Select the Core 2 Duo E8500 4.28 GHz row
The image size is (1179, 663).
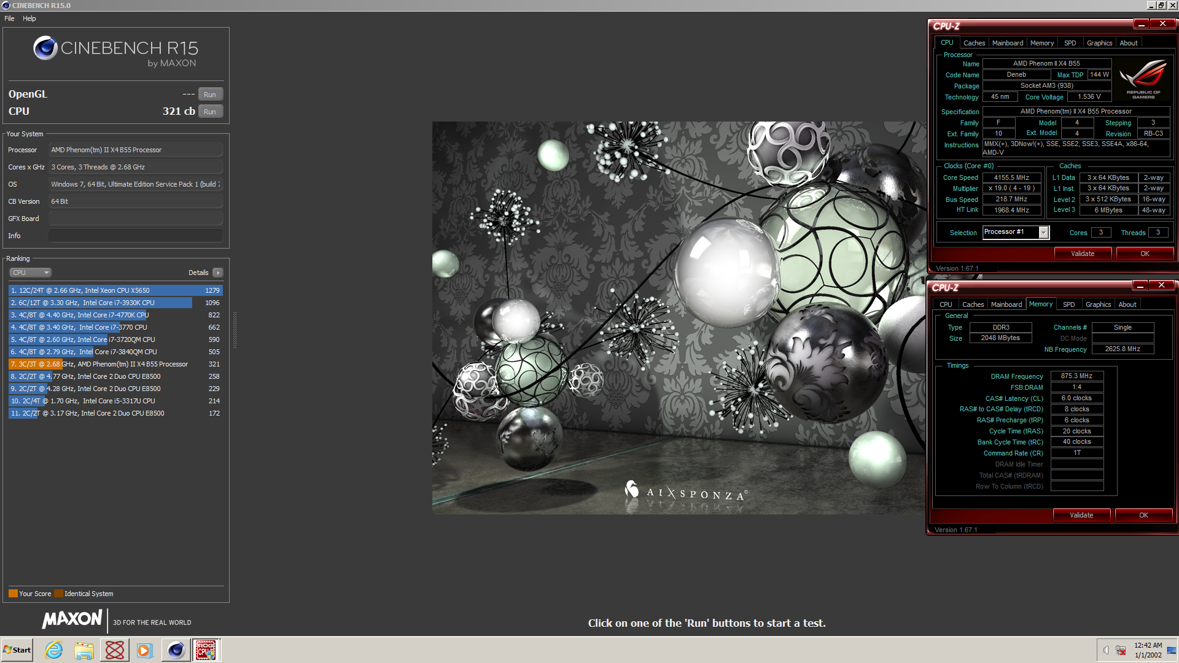tap(115, 389)
